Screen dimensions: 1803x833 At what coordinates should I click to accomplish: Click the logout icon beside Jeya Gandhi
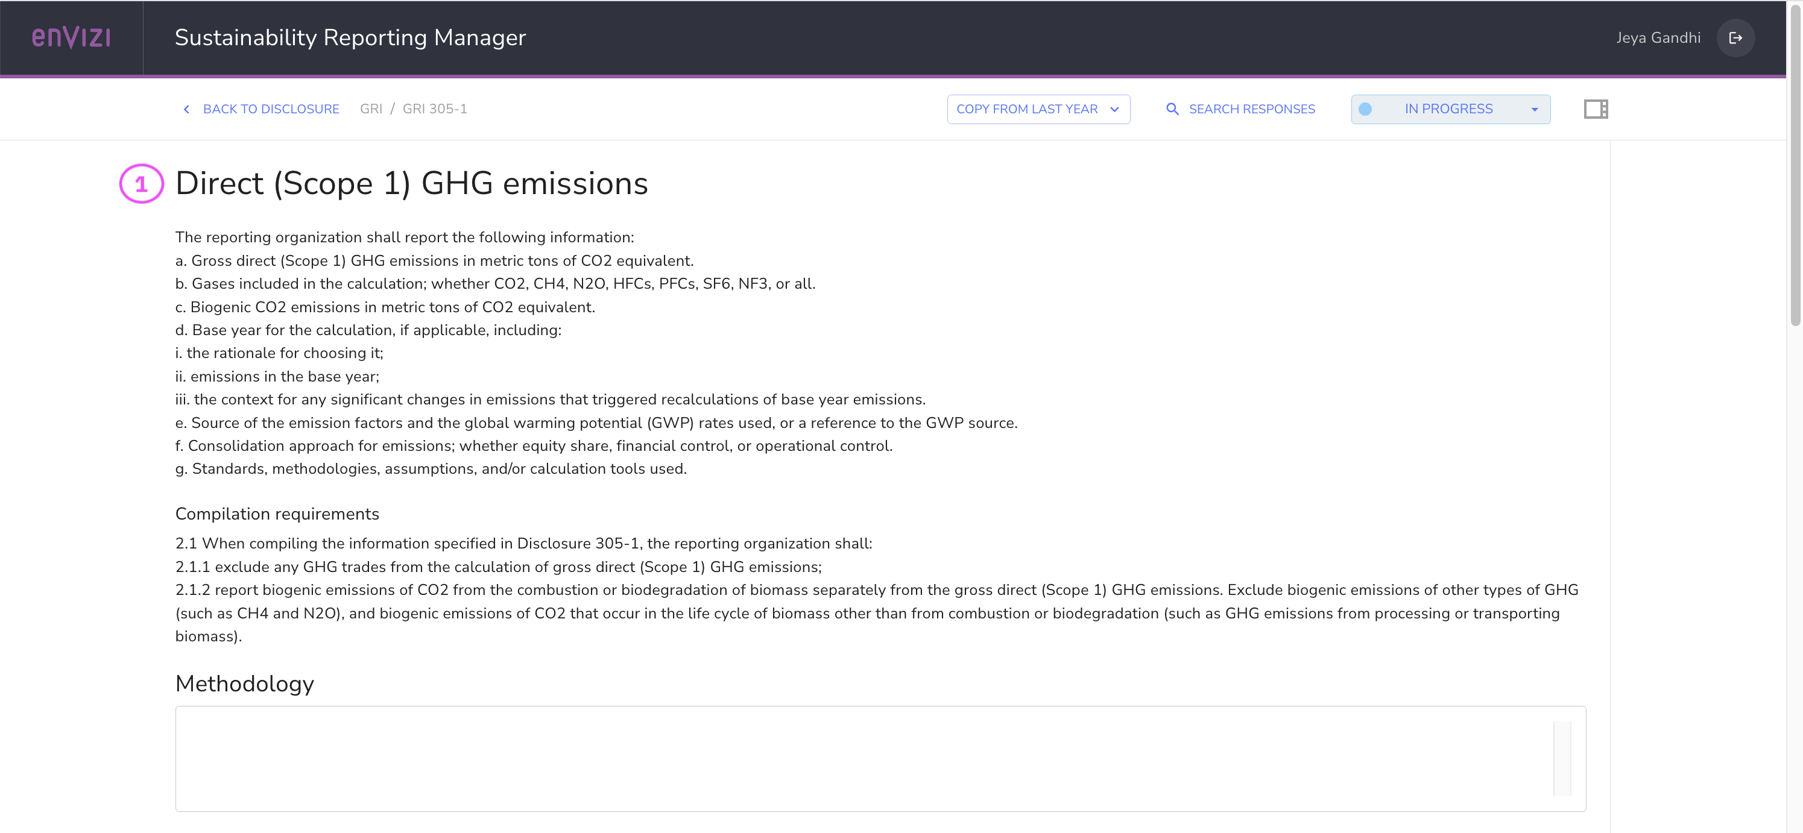(x=1735, y=38)
